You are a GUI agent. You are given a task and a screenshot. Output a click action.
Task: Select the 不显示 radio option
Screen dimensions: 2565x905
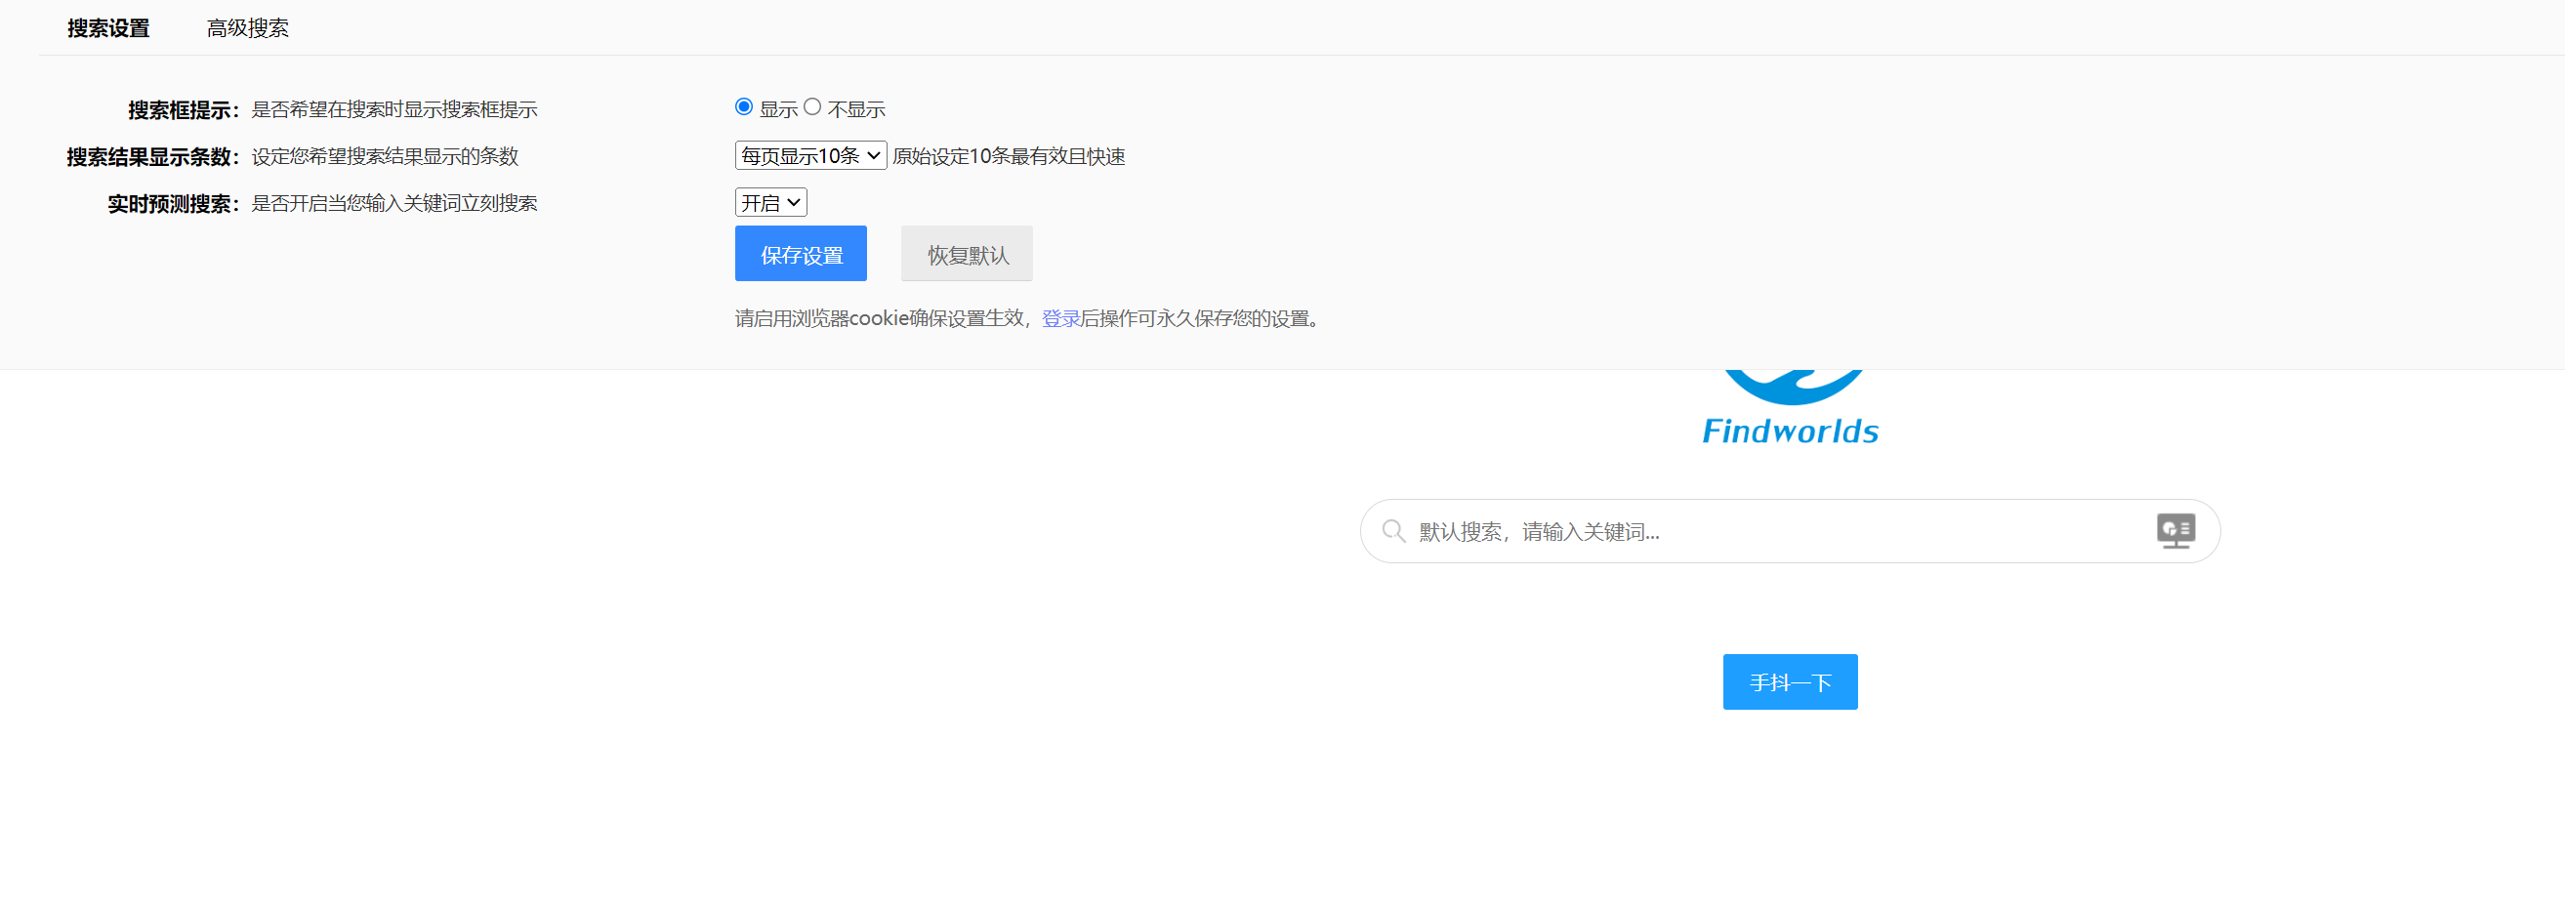coord(812,106)
